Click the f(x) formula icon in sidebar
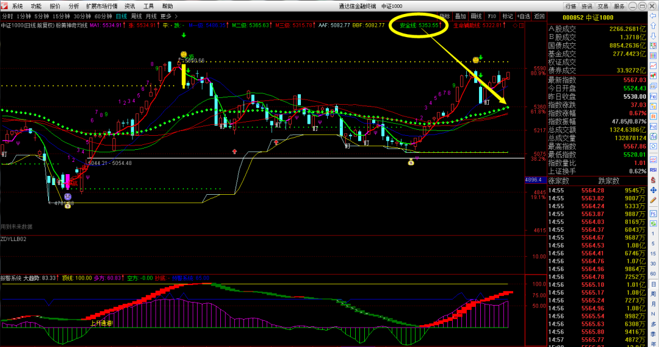 pyautogui.click(x=654, y=136)
